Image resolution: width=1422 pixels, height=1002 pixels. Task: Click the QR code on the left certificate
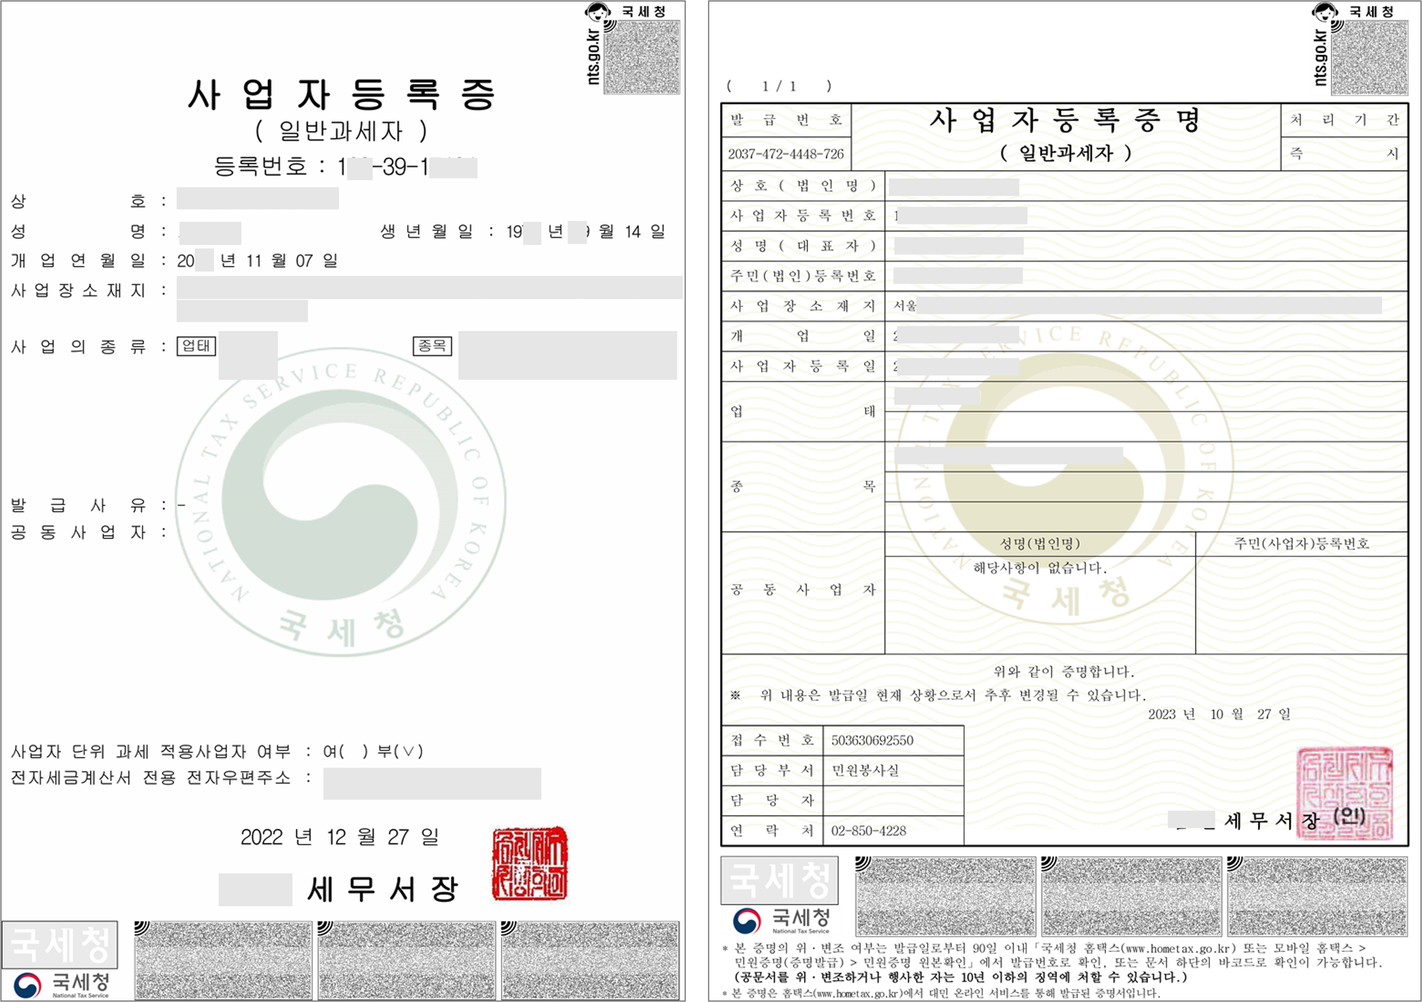tap(642, 58)
